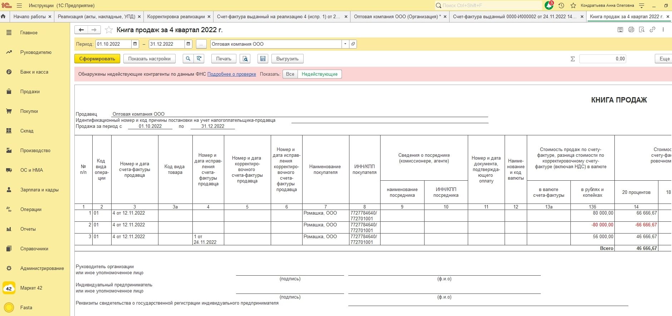Close the Книга продаж tab
The height and width of the screenshot is (316, 672).
(668, 16)
